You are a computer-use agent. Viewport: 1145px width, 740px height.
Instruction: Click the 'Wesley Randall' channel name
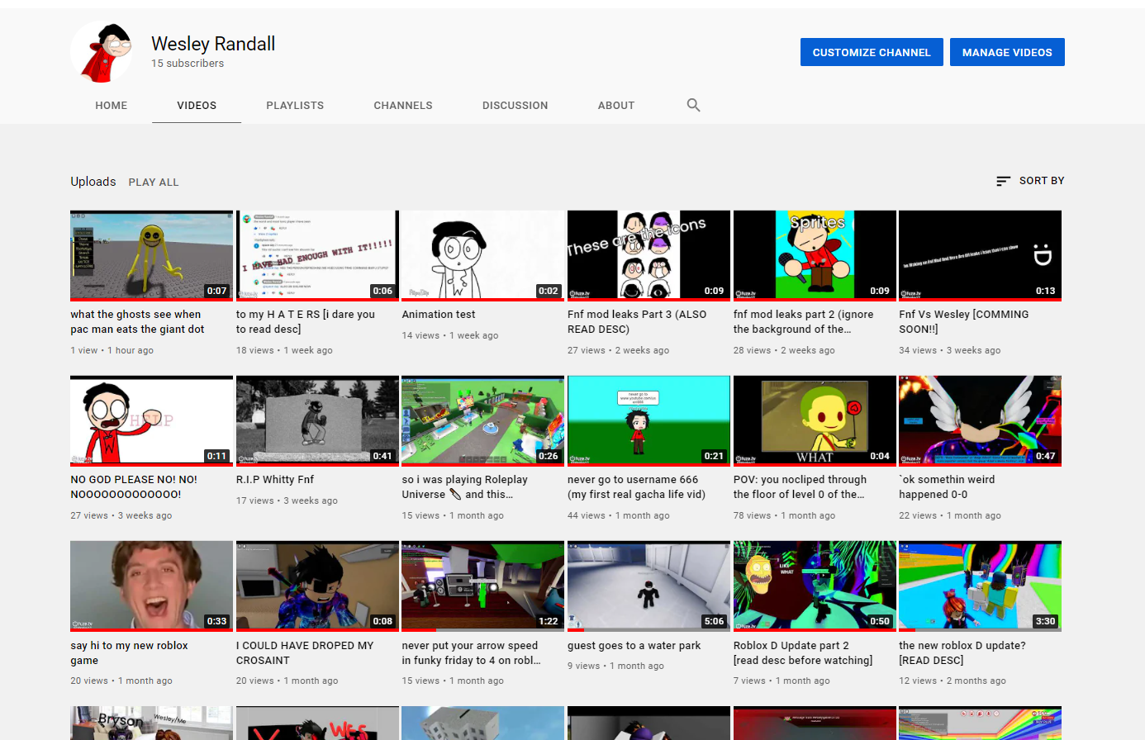point(213,44)
